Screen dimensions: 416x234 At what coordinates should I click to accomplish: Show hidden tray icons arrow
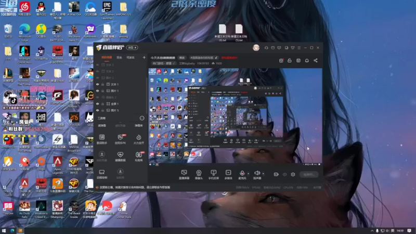(x=372, y=231)
